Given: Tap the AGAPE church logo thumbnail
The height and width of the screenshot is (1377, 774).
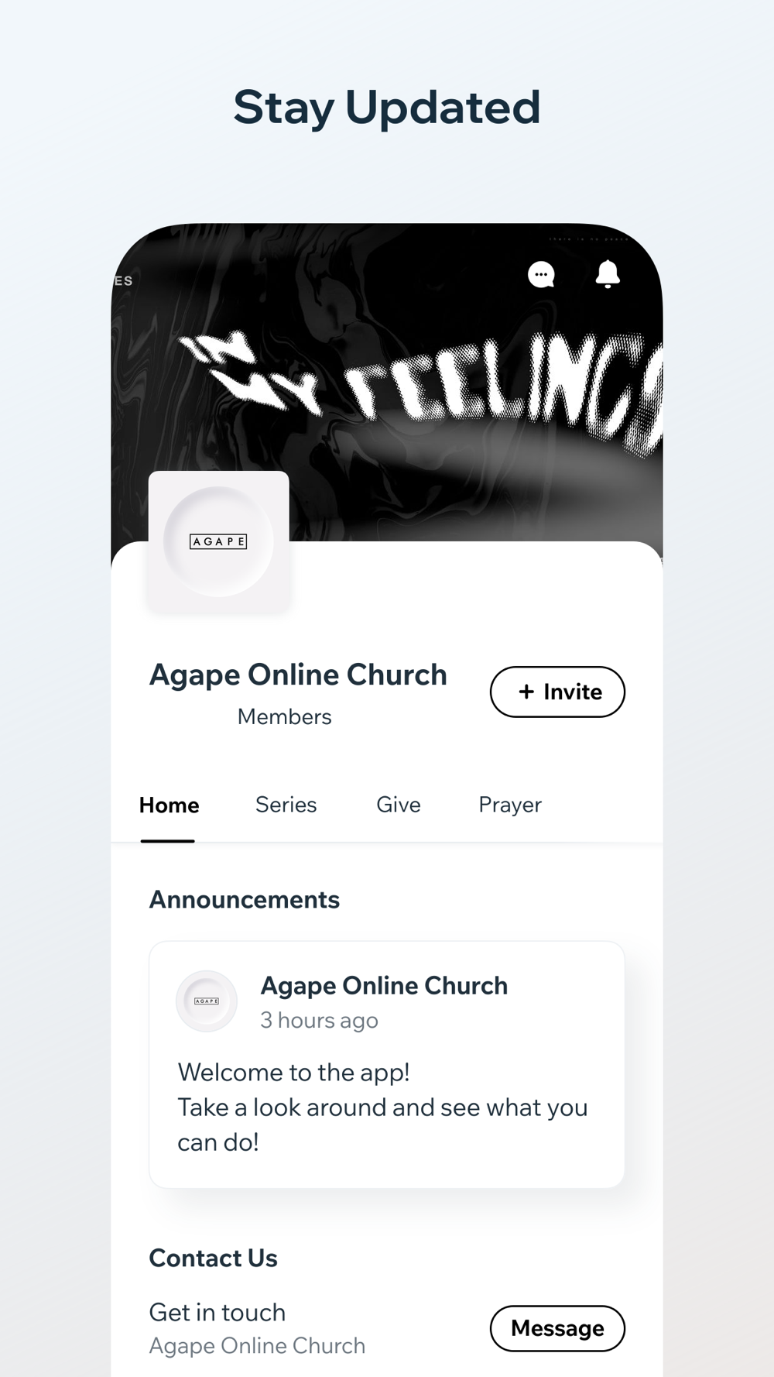Looking at the screenshot, I should click(x=218, y=541).
